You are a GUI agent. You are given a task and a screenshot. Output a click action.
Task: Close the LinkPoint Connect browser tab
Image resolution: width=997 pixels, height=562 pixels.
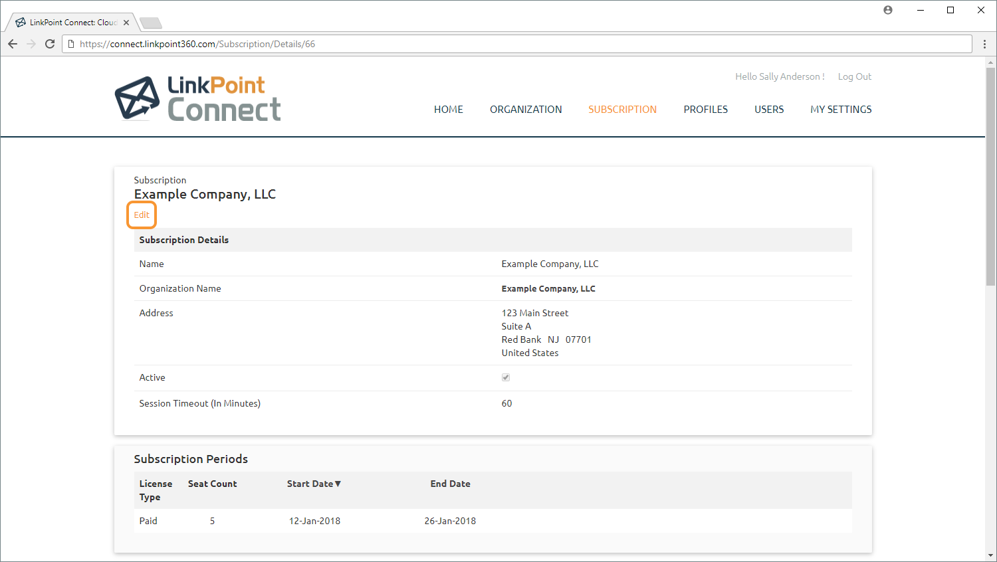coord(126,23)
